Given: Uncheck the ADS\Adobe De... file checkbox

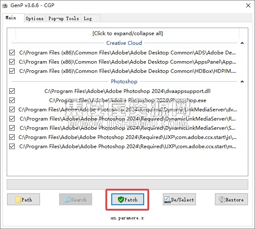Looking at the screenshot, I should pos(12,52).
